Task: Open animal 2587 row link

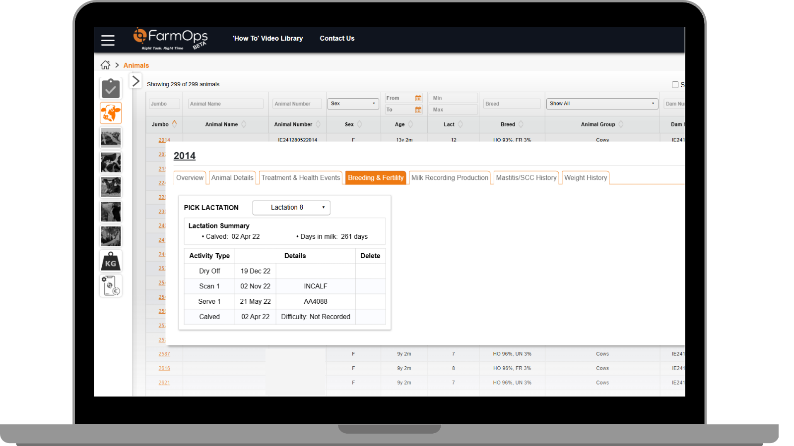Action: coord(164,354)
